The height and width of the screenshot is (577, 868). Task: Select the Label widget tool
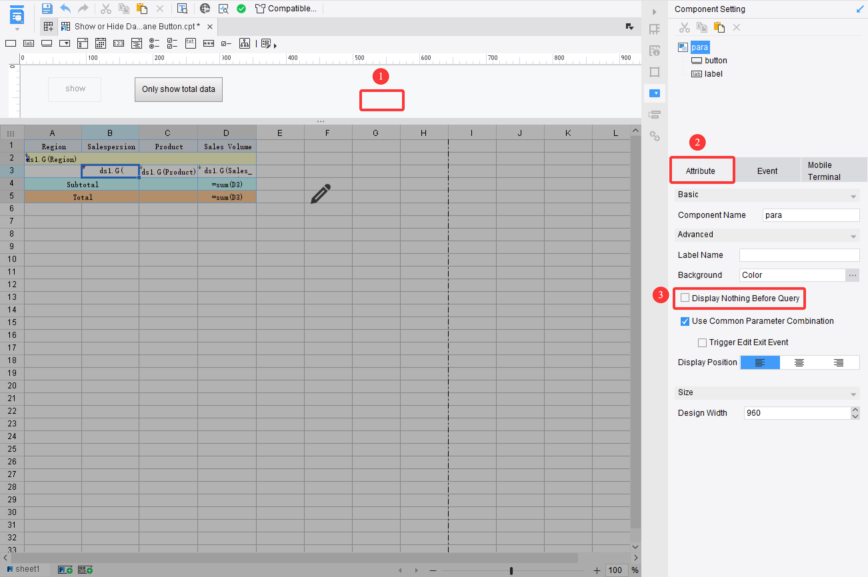pos(29,43)
